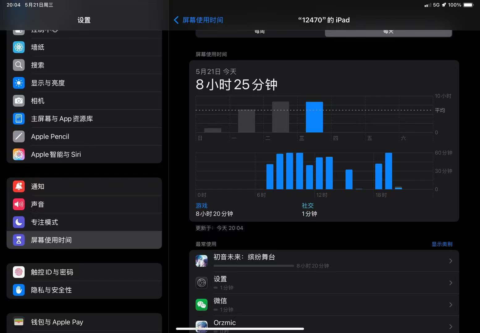Expand 微信 usage row chevron
The image size is (480, 333).
451,305
